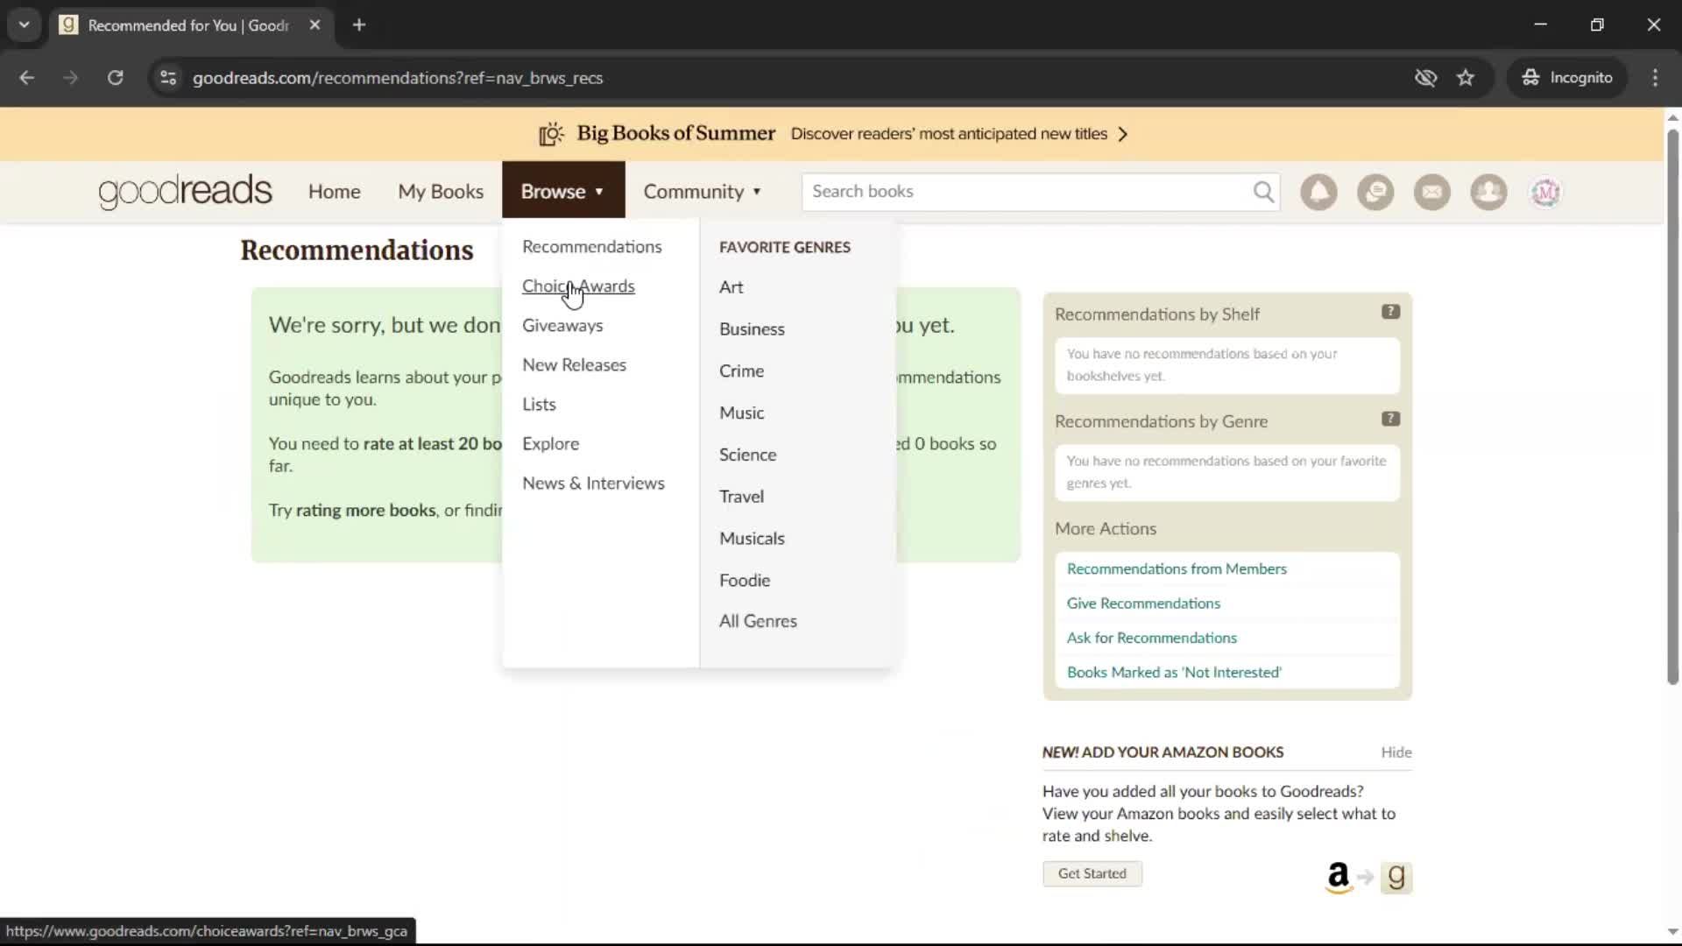Click the scrollbar down arrow
Viewport: 1682px width, 946px height.
coord(1672,932)
